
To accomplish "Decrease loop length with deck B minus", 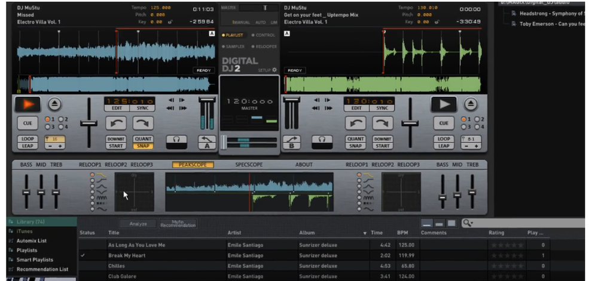I will [466, 146].
